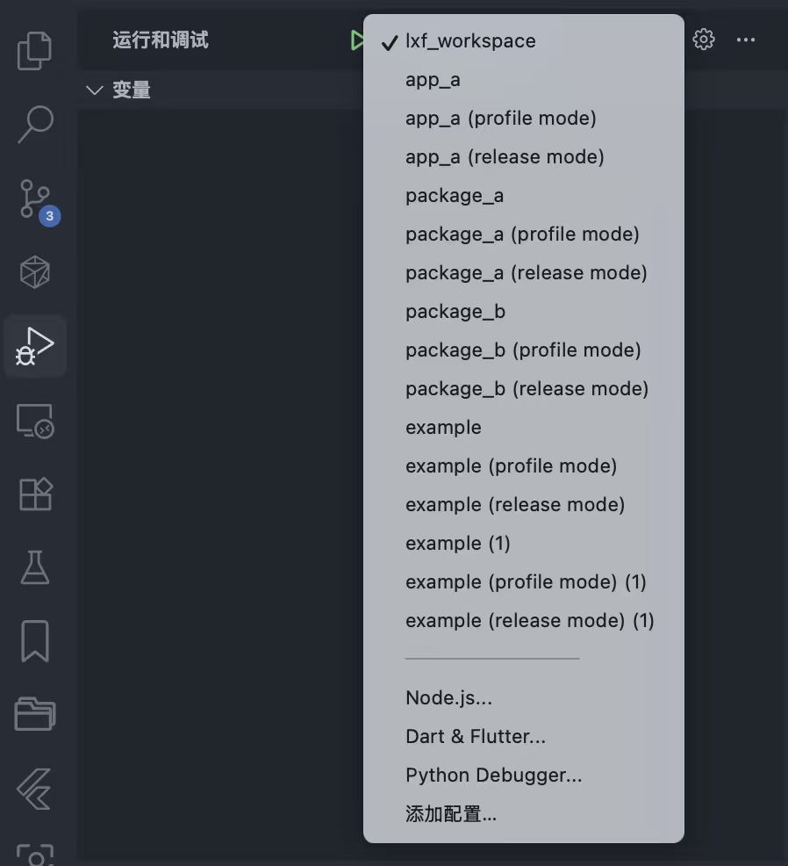788x866 pixels.
Task: Open the Extensions view
Action: click(35, 494)
